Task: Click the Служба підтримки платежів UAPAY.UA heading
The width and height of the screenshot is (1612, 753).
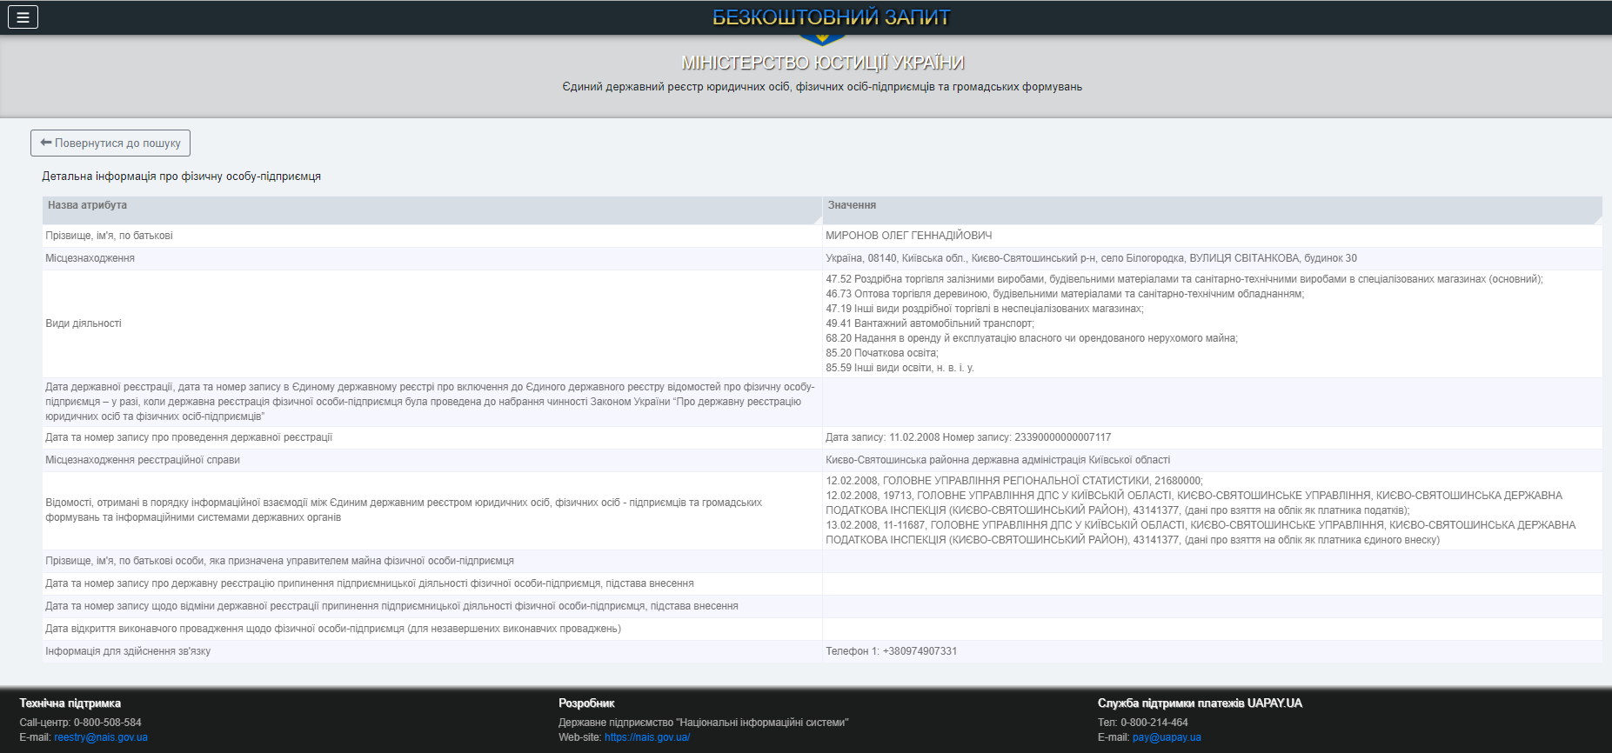Action: coord(1200,703)
